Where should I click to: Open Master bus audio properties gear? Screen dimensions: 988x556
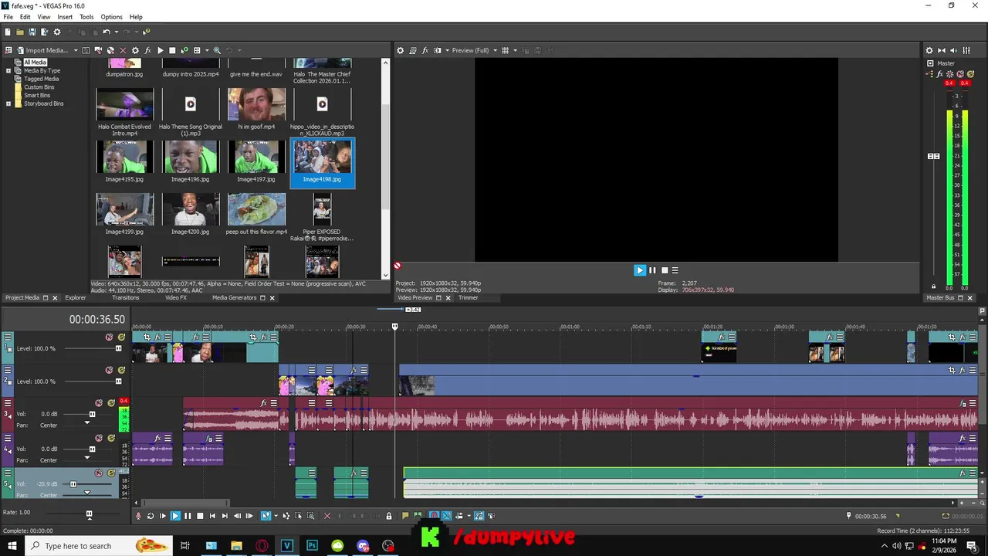(929, 50)
